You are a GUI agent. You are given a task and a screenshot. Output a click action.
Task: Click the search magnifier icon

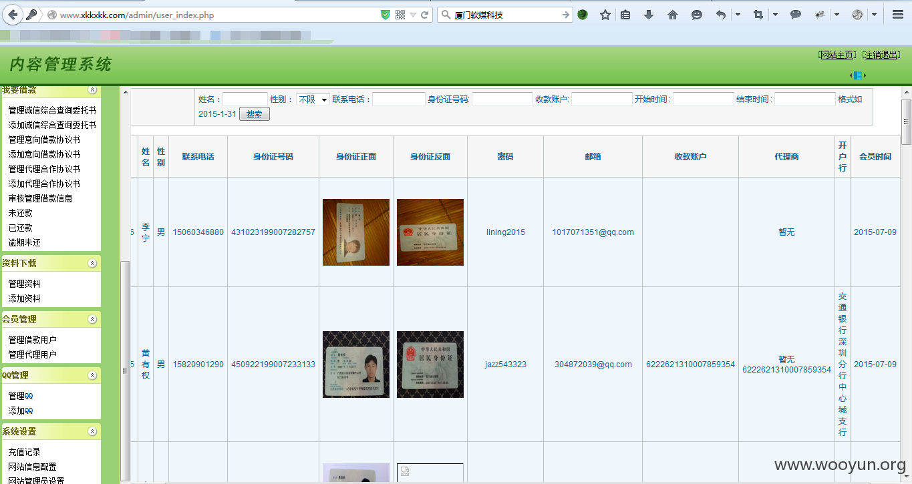pos(446,15)
